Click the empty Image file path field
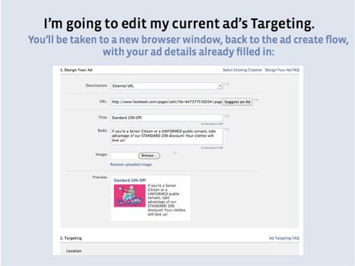The width and height of the screenshot is (355, 266). tap(124, 156)
